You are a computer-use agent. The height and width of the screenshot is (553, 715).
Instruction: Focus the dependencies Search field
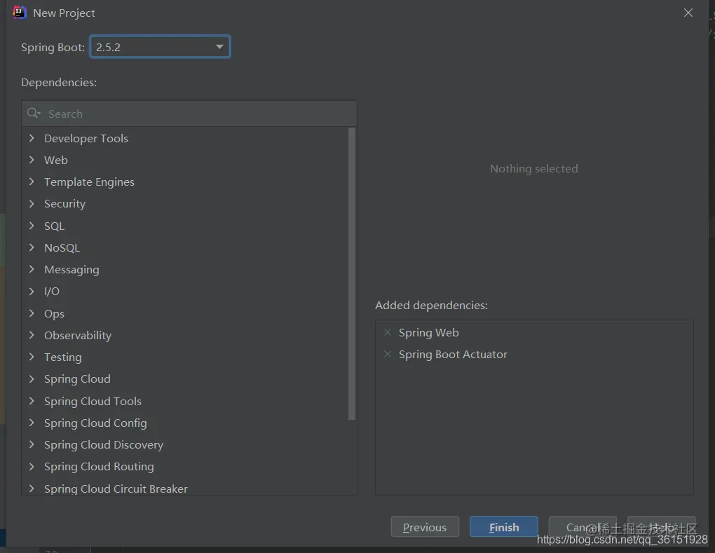tap(189, 114)
